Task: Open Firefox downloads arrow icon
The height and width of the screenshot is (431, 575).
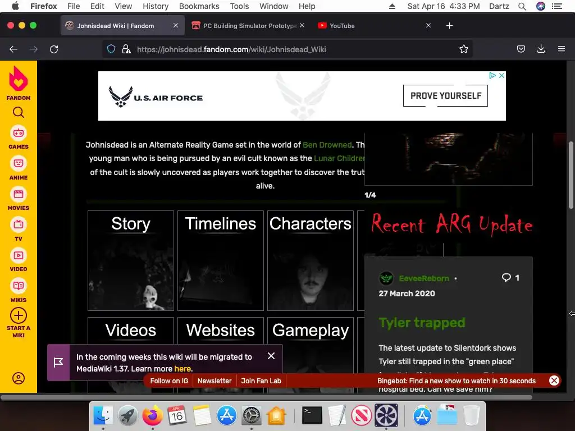Action: 541,49
